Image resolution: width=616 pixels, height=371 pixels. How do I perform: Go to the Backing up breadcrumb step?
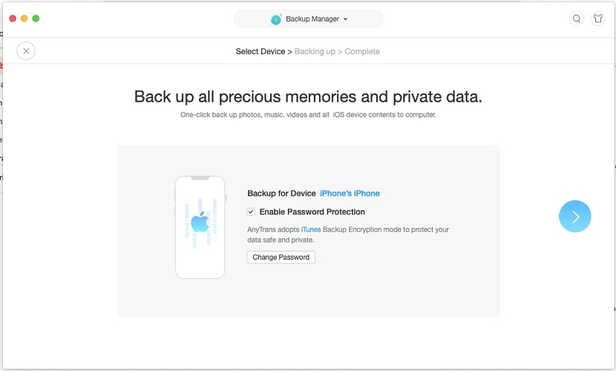(x=315, y=52)
